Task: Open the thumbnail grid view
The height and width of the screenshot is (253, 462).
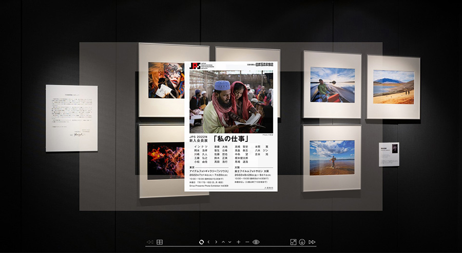Action: (160, 242)
